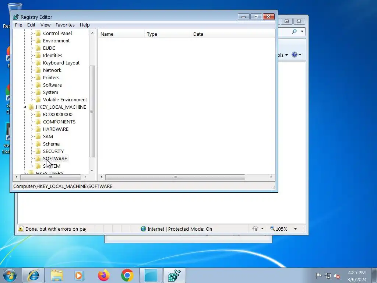Click tree pane horizontal scroll right arrow
Image resolution: width=377 pixels, height=283 pixels.
[x=85, y=177]
